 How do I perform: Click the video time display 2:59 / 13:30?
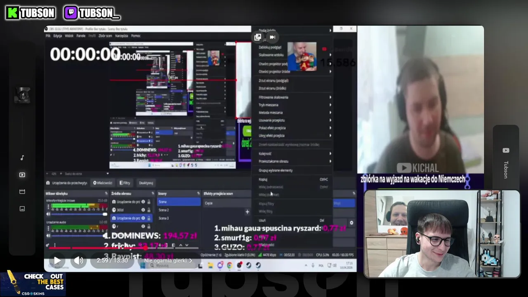coord(112,261)
